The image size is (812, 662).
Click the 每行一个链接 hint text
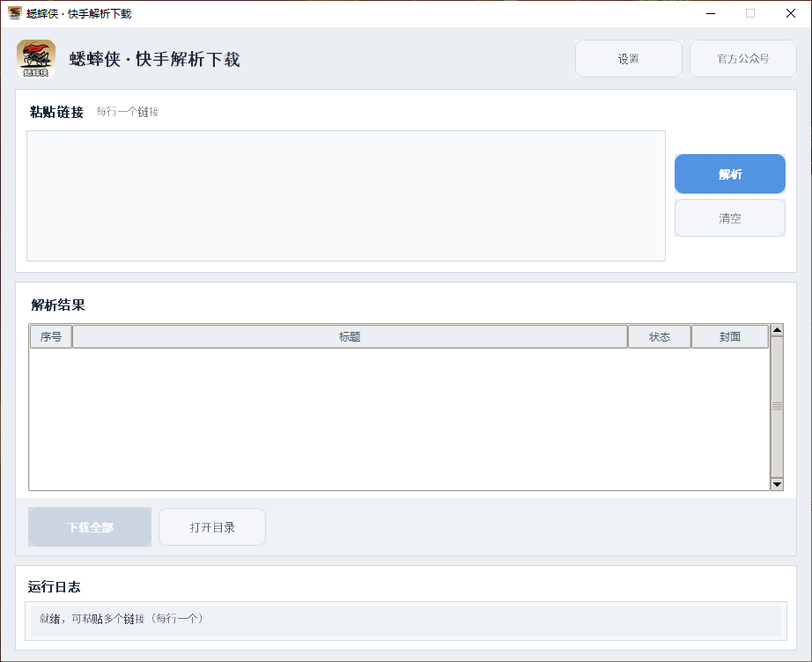click(x=128, y=111)
